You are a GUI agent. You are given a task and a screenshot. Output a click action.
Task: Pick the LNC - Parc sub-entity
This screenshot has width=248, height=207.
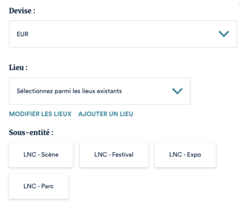click(x=38, y=186)
